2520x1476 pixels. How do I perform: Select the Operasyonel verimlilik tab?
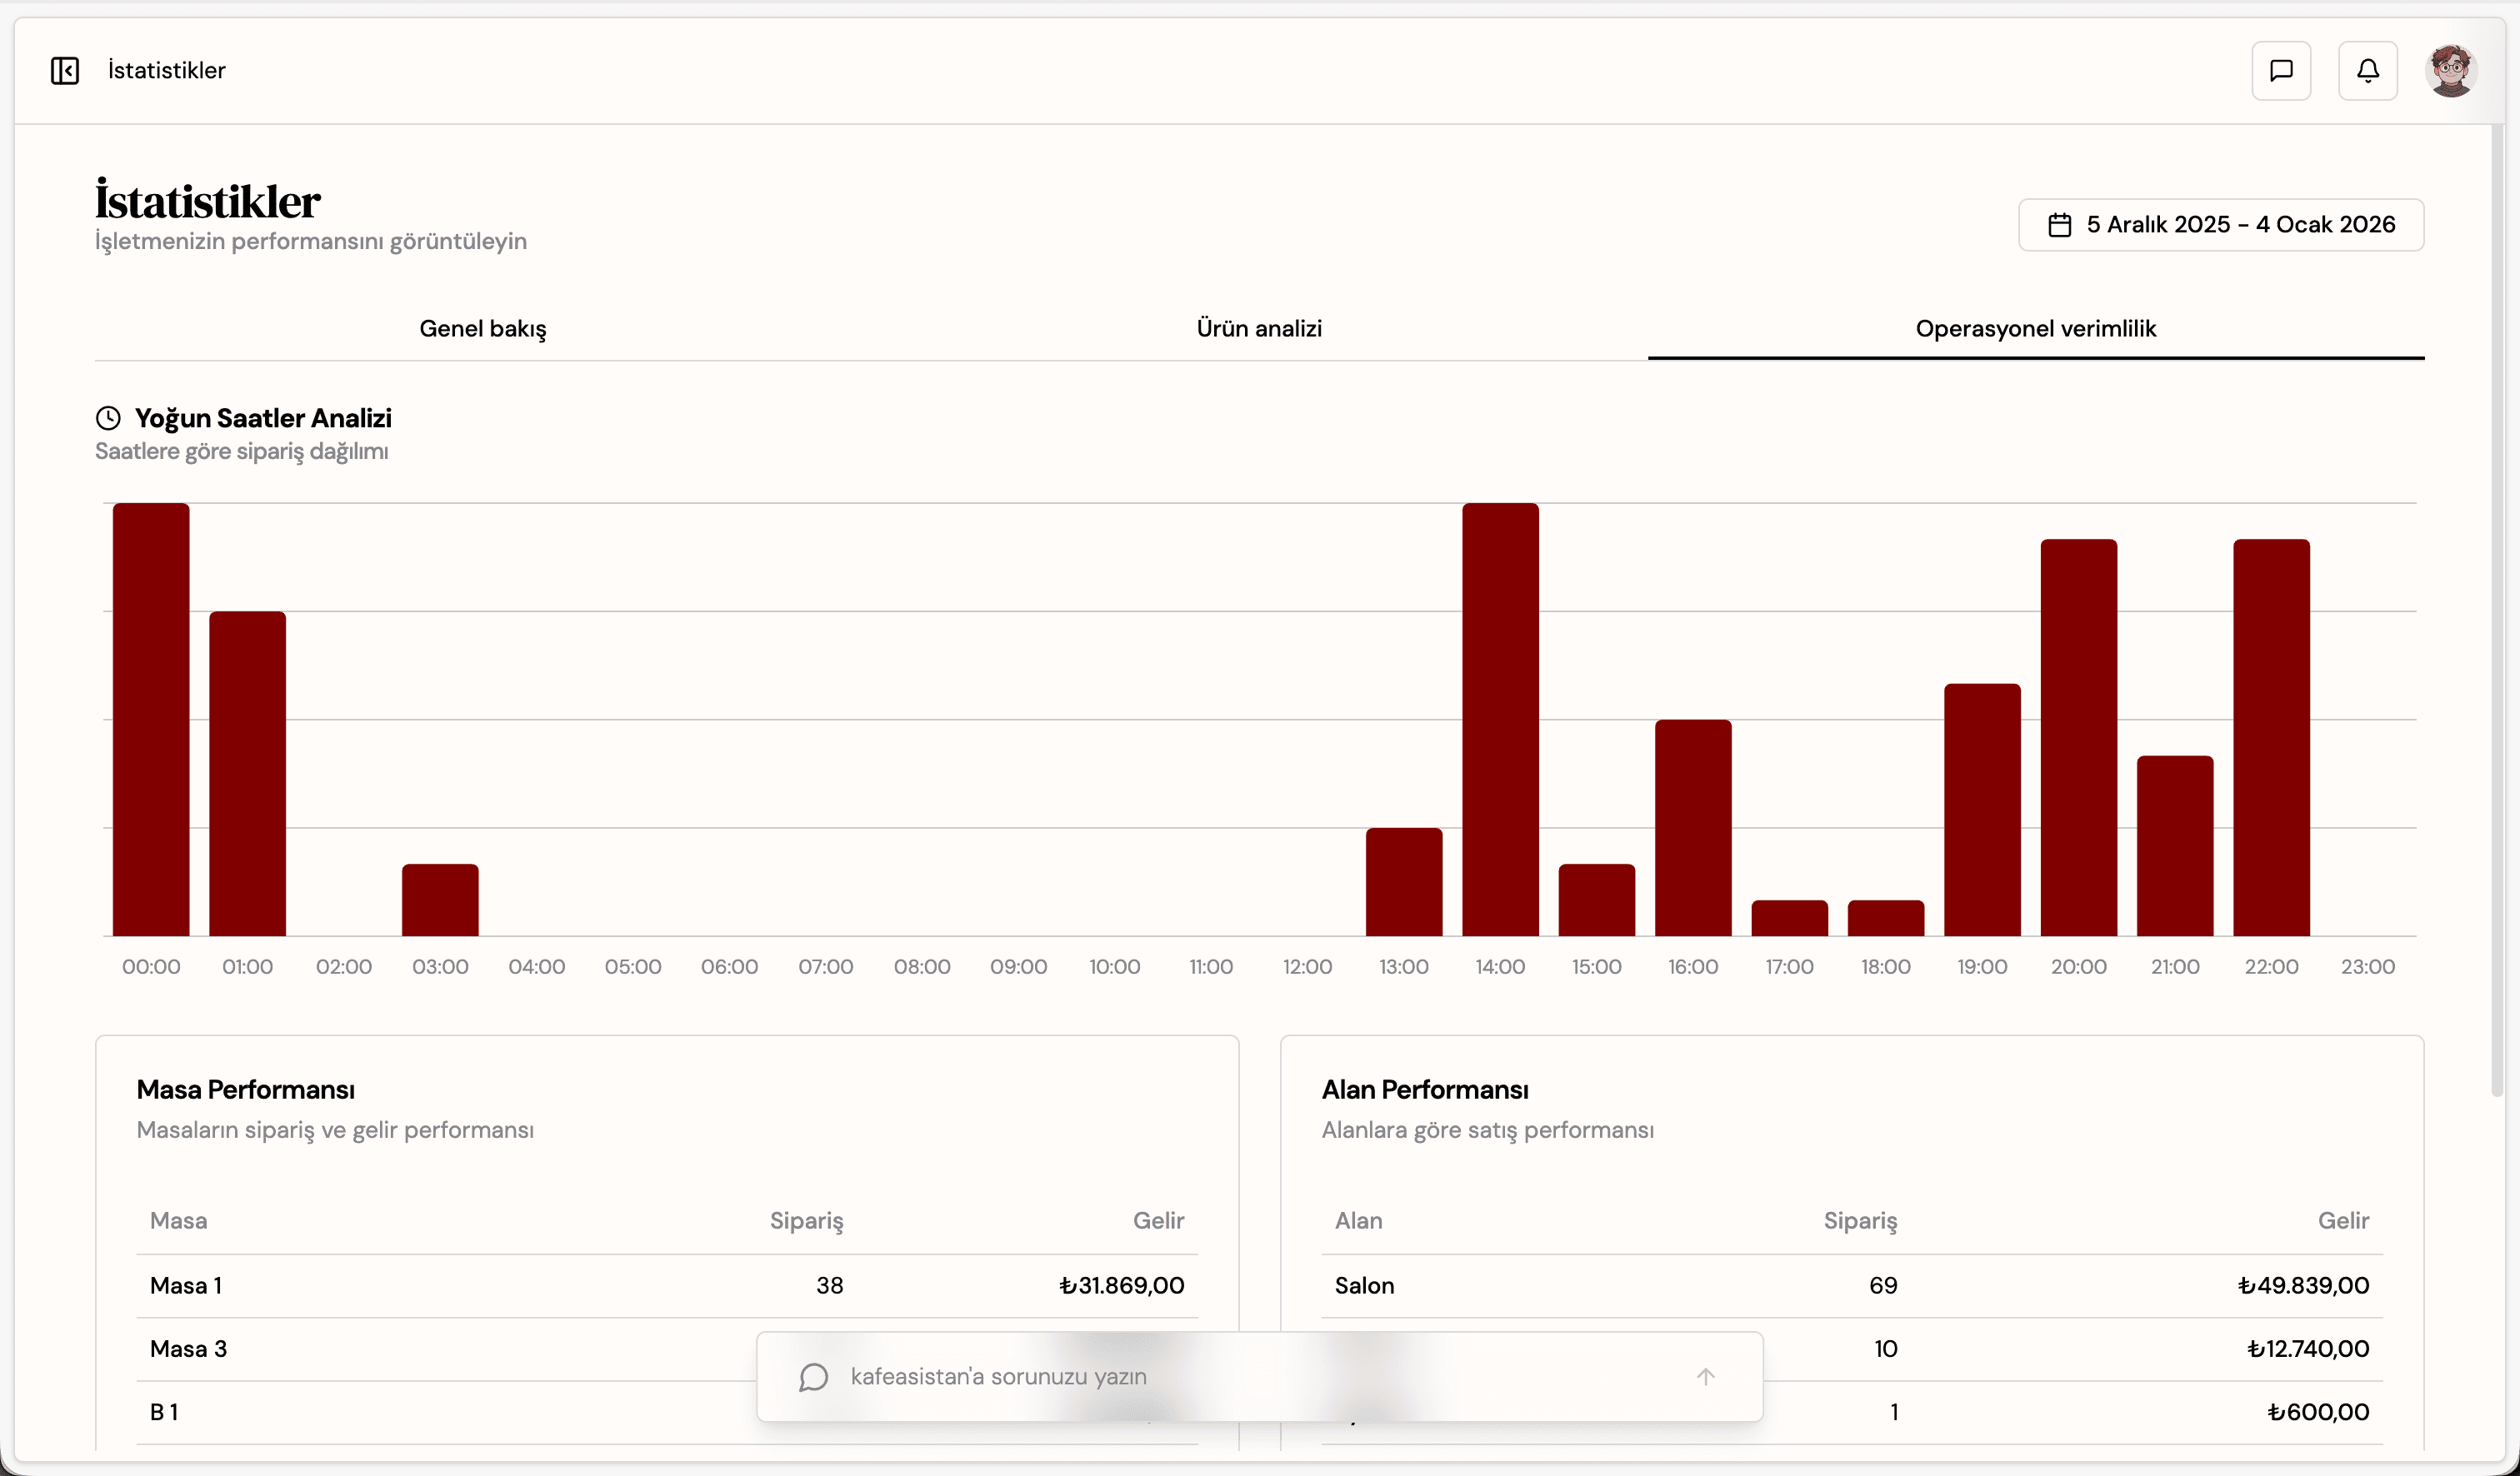click(2035, 329)
